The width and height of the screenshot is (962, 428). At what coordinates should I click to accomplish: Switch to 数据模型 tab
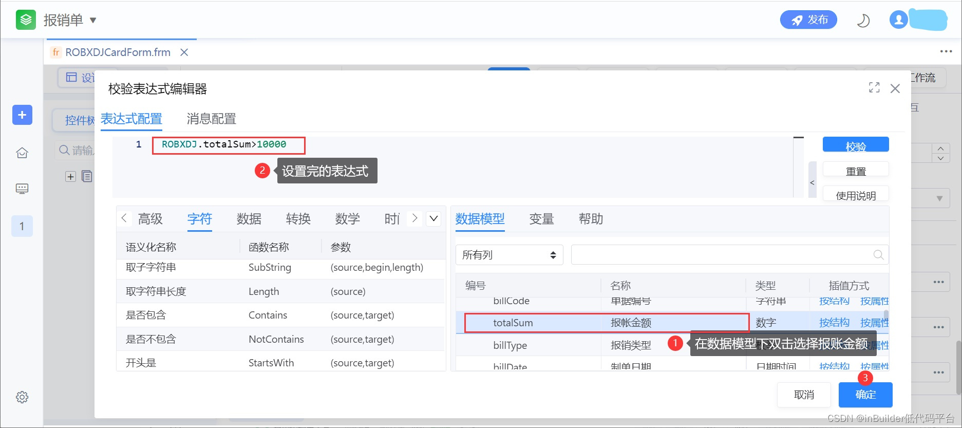click(x=480, y=219)
